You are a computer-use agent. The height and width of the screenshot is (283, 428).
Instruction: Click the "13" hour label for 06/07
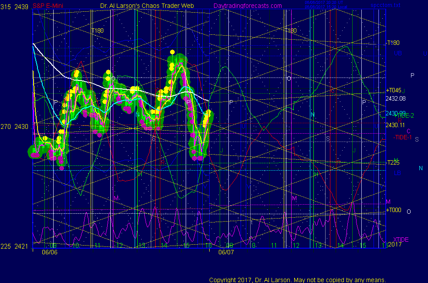[x=318, y=246]
